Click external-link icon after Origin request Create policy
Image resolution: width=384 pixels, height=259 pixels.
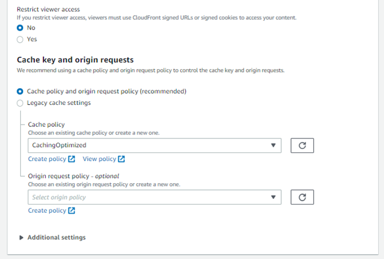click(71, 211)
